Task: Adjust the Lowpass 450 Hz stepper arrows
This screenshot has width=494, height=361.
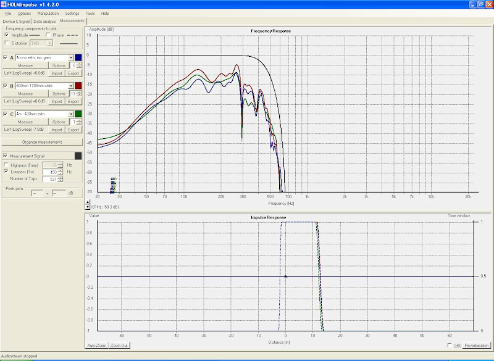Action: [x=60, y=172]
